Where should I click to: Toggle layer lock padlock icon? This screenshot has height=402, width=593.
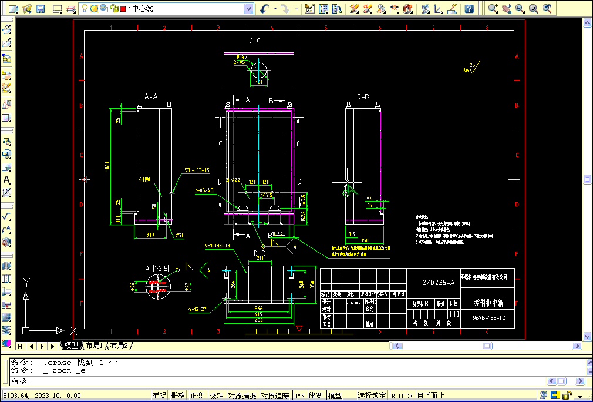[x=114, y=8]
